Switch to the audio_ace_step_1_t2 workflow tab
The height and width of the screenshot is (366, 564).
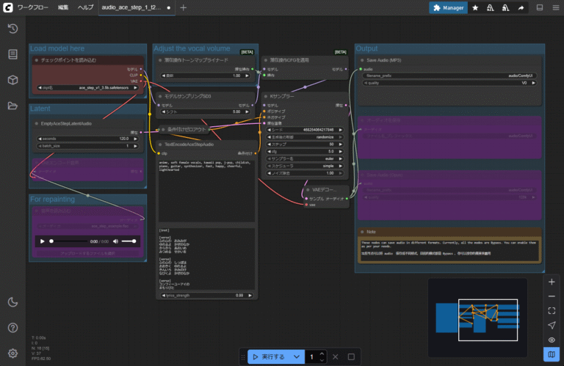[x=130, y=7]
